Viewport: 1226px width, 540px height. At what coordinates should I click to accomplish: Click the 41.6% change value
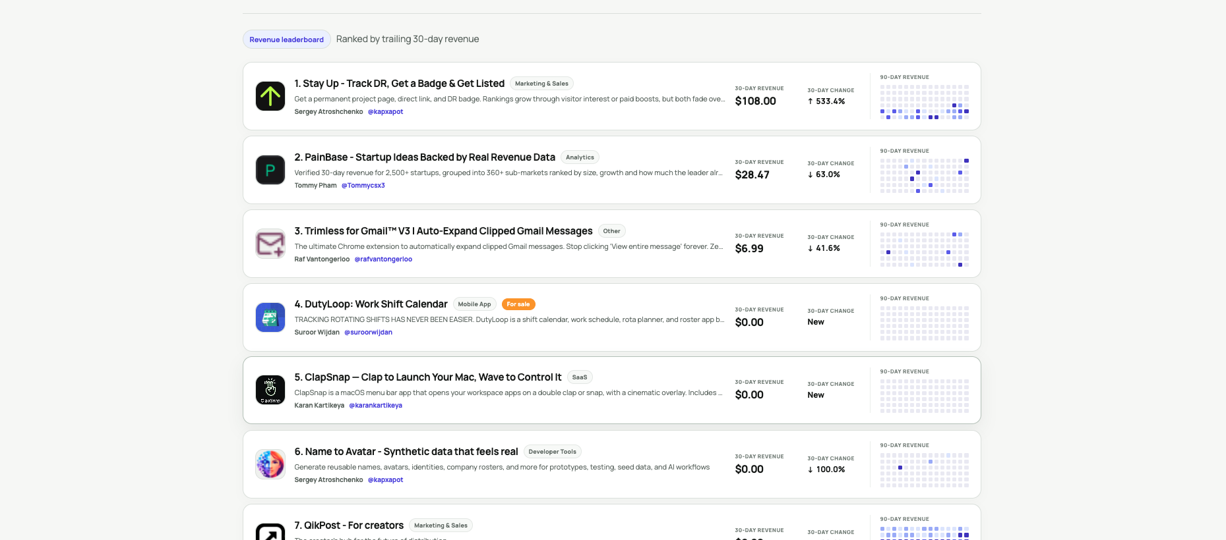(x=824, y=248)
